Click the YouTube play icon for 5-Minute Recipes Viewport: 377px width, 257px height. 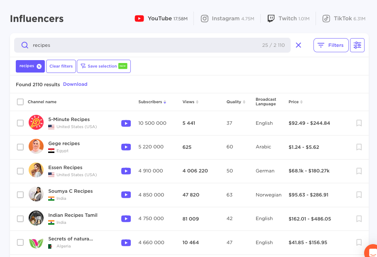[126, 123]
